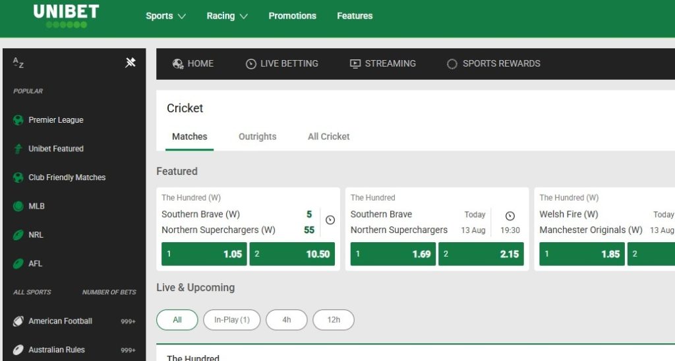Expand the Sports dropdown menu
Image resolution: width=675 pixels, height=361 pixels.
tap(165, 16)
